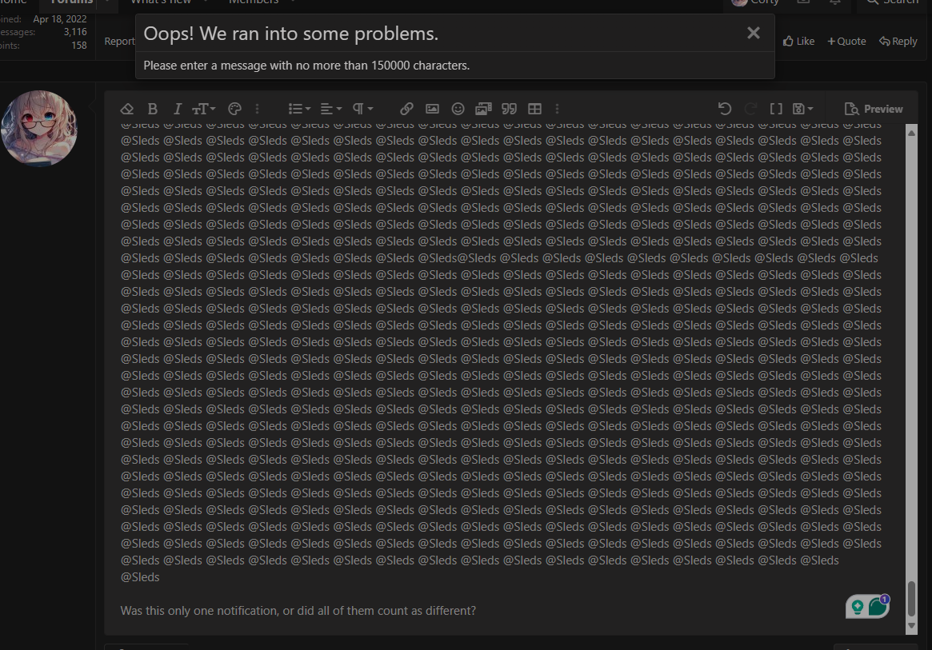The height and width of the screenshot is (650, 932).
Task: Apply italic formatting
Action: coord(177,109)
